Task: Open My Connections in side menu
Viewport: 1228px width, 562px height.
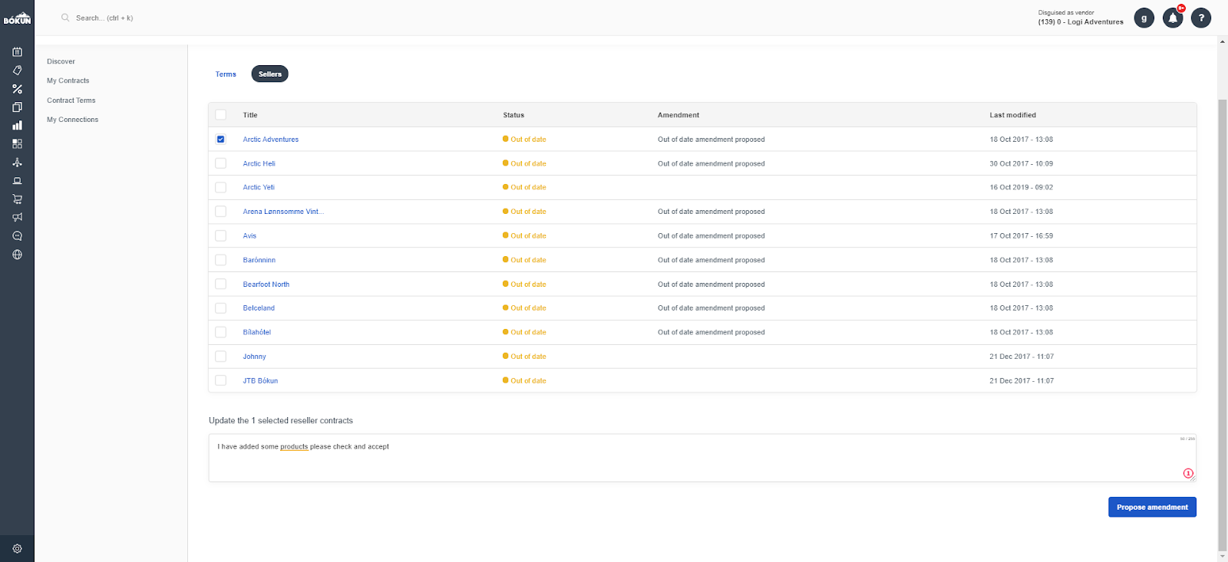Action: (72, 120)
